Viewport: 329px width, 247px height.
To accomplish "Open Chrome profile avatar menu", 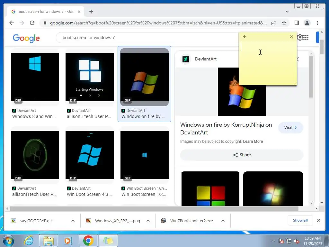I will pyautogui.click(x=307, y=23).
